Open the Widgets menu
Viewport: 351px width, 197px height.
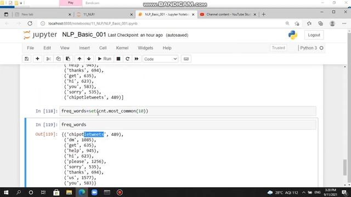tap(145, 48)
